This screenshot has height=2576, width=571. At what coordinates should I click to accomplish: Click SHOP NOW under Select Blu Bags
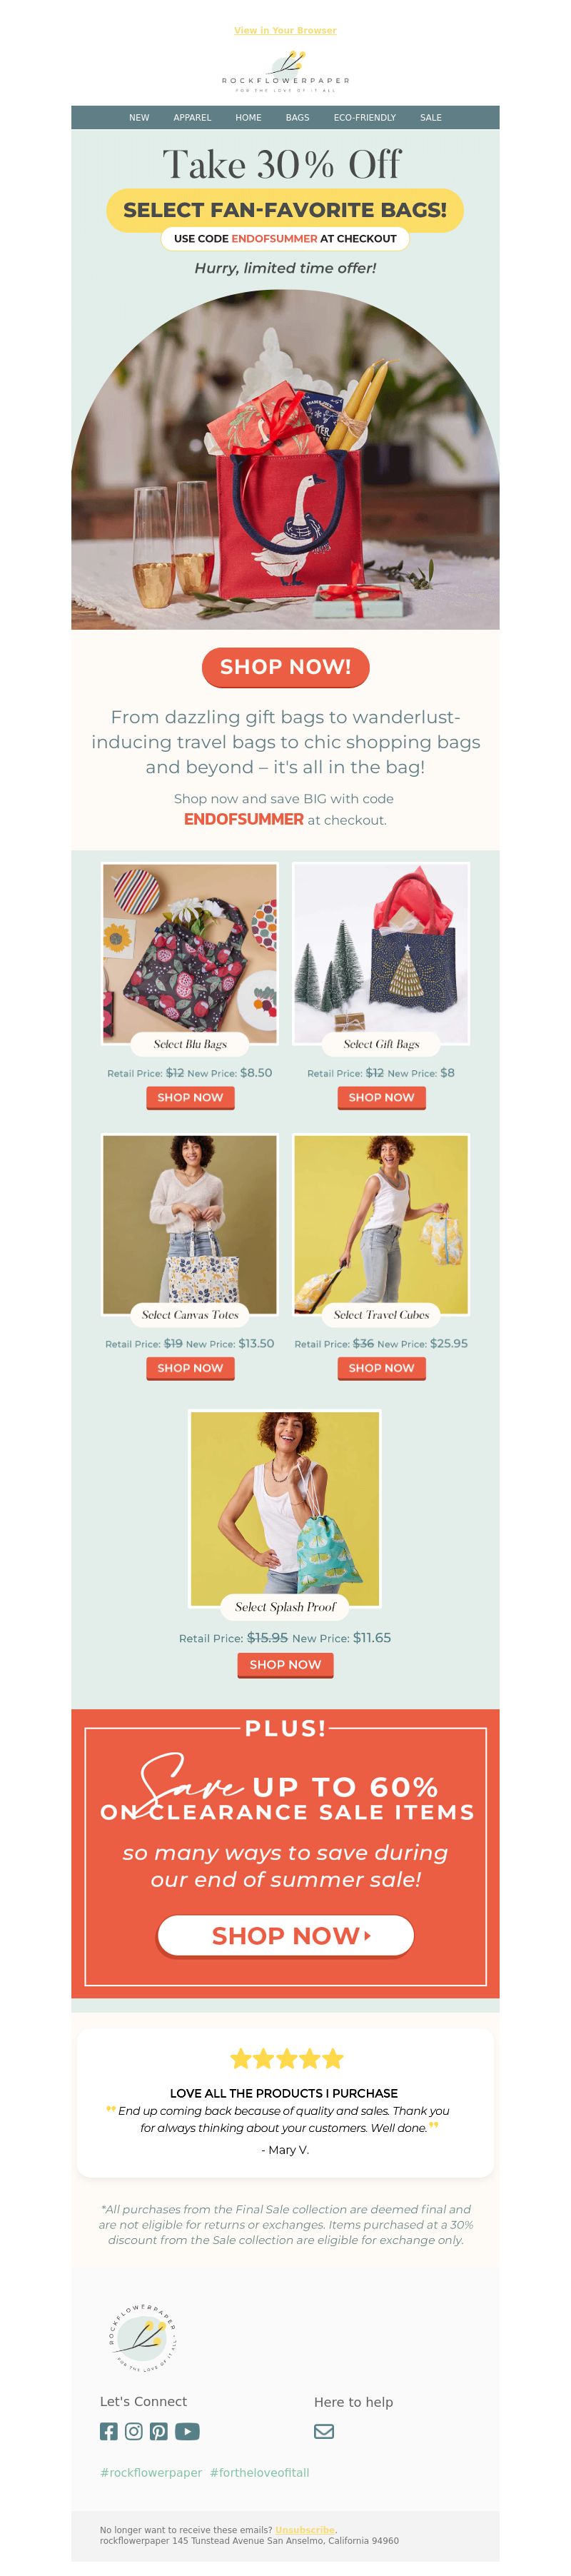(190, 1097)
